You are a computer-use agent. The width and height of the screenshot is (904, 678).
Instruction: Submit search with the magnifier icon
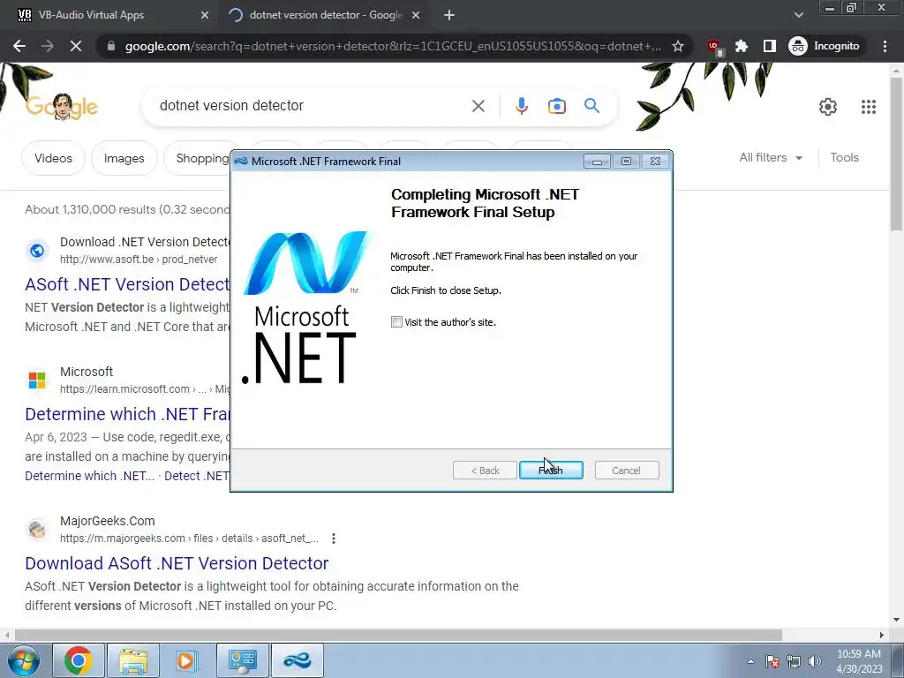pos(592,106)
